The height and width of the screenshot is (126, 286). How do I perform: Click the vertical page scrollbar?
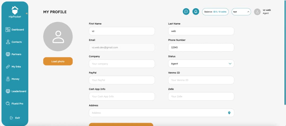[x=285, y=53]
